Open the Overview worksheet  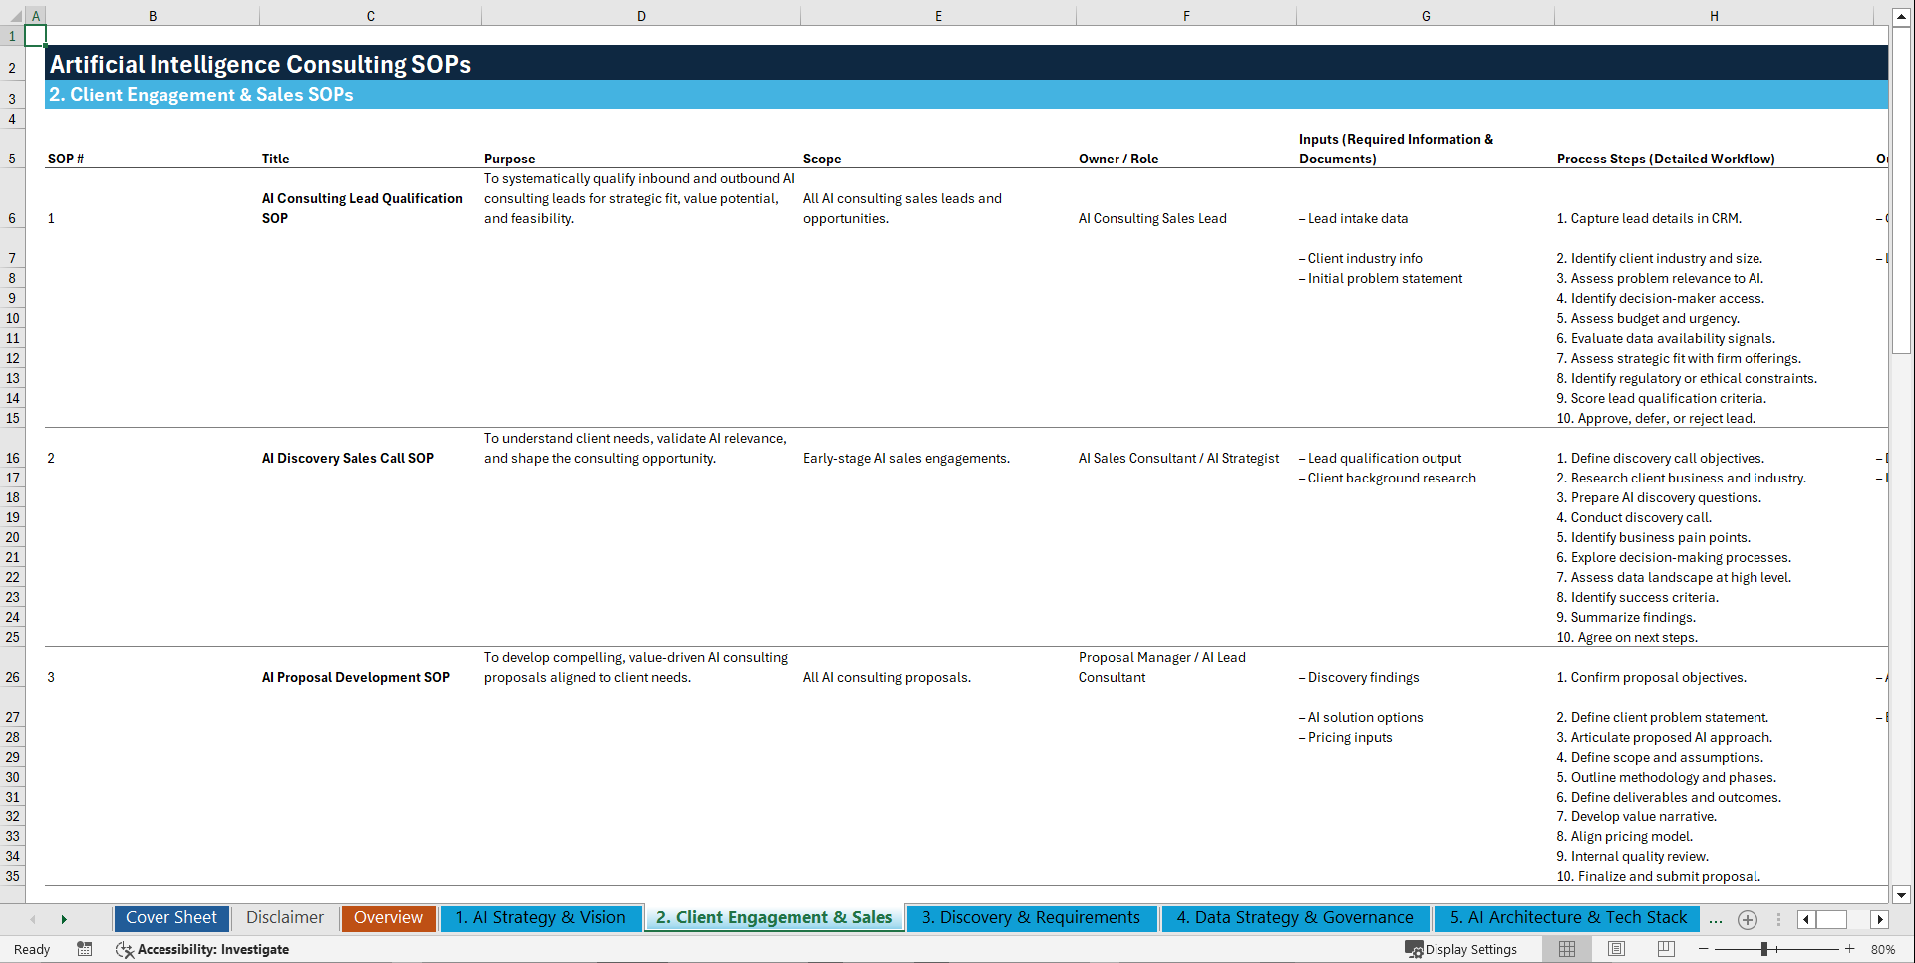pos(388,917)
